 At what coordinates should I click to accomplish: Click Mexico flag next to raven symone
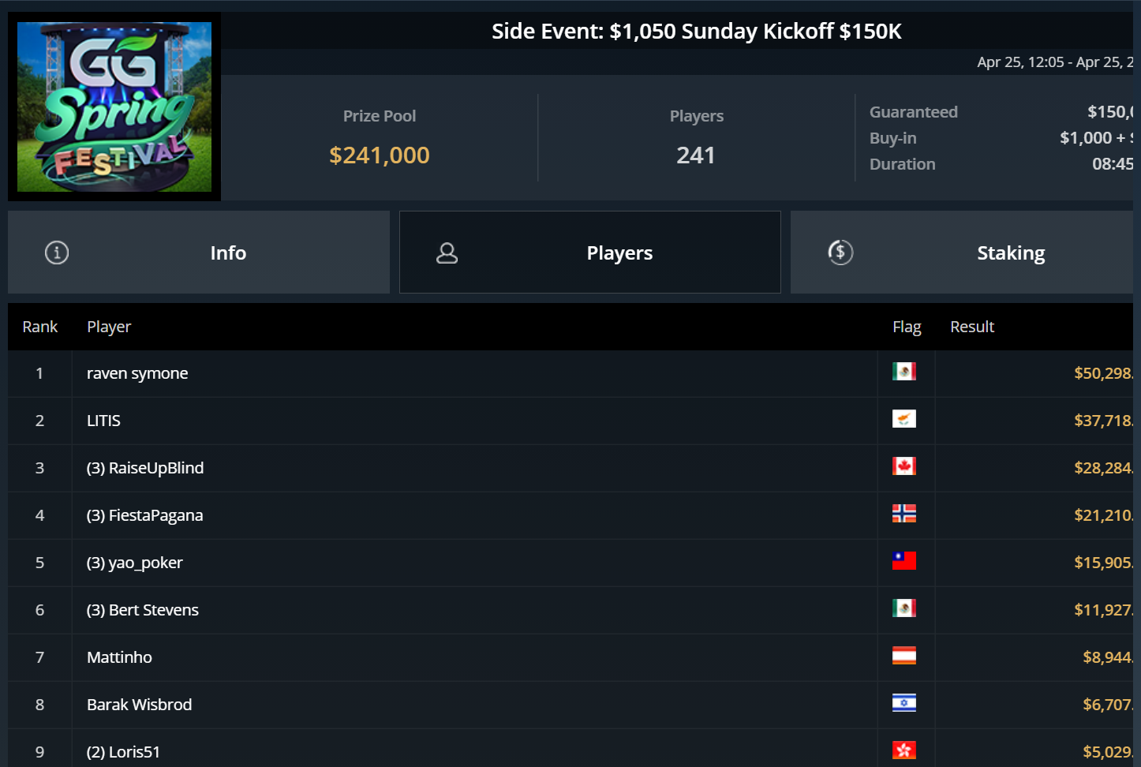click(904, 372)
